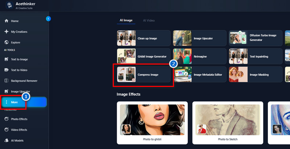Click the Image Metadata Editor thumbnail
Screen dimensions: 290x149
coord(182,74)
